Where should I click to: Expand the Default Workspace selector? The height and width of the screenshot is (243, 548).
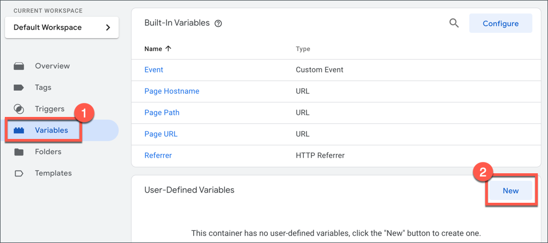[x=62, y=27]
